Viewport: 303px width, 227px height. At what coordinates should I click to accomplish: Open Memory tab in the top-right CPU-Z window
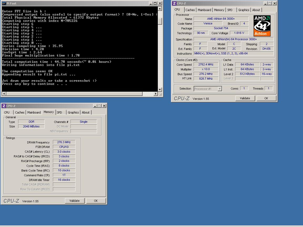tap(219, 10)
